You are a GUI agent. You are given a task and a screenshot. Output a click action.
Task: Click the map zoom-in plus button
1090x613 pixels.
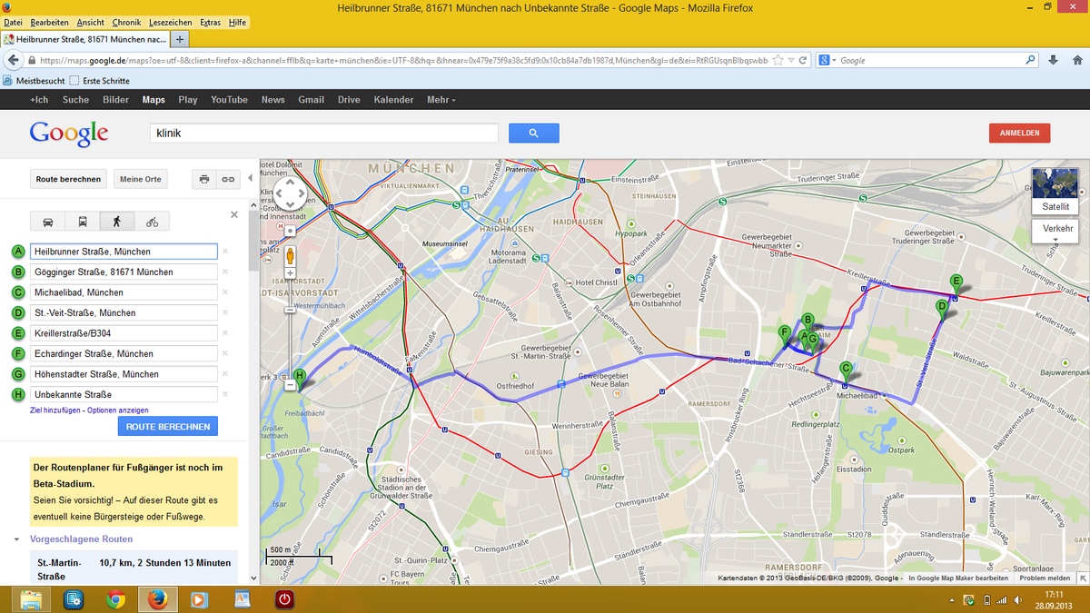coord(290,273)
